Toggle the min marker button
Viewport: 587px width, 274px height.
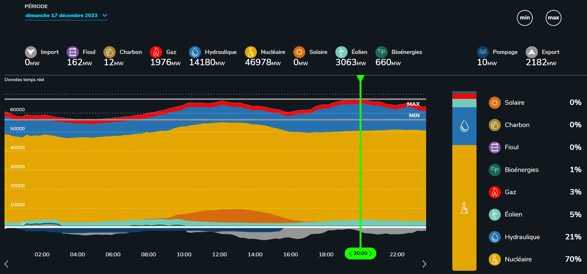[x=525, y=18]
